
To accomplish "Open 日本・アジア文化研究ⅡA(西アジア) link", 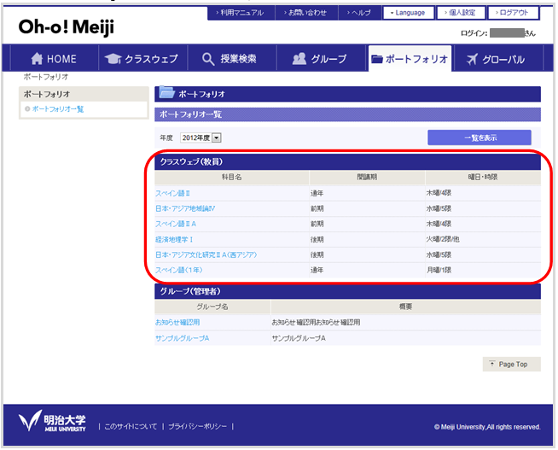I will (x=206, y=255).
